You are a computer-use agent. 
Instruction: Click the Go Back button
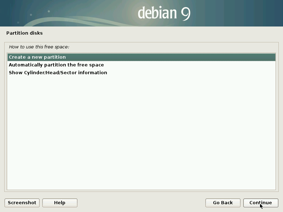click(x=223, y=203)
